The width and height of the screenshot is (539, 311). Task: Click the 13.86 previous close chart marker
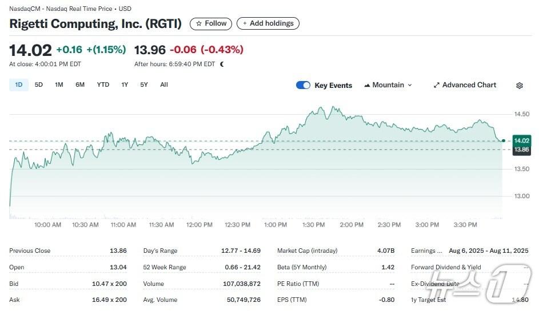point(521,149)
